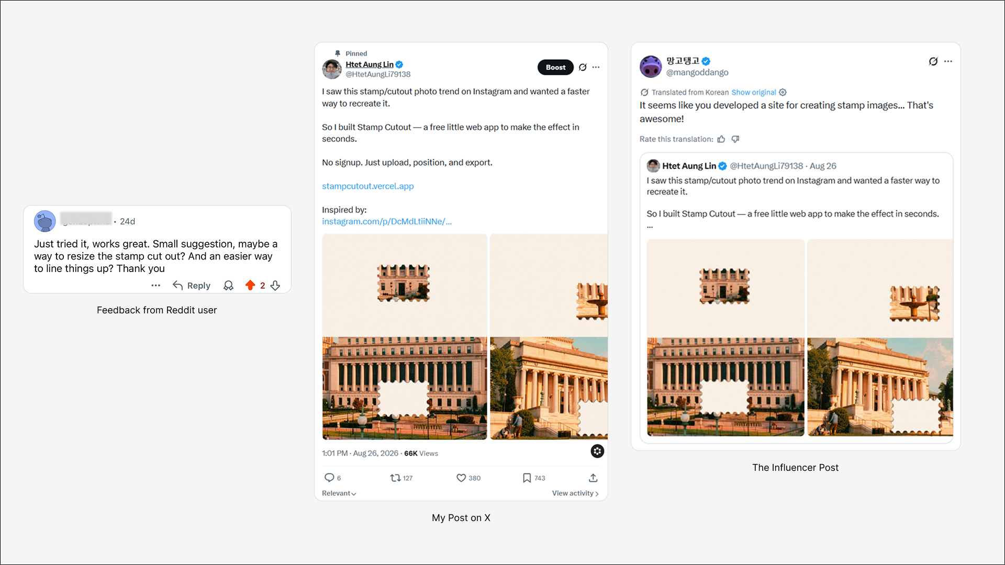The width and height of the screenshot is (1005, 565).
Task: Open first stamp image in pinned post
Action: click(405, 336)
